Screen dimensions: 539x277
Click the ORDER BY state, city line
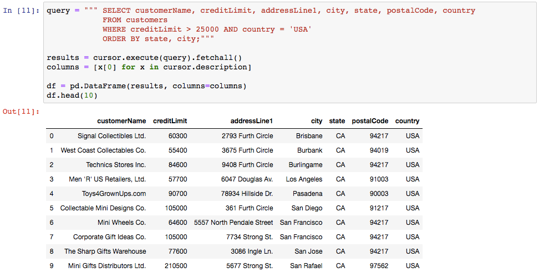click(x=158, y=39)
